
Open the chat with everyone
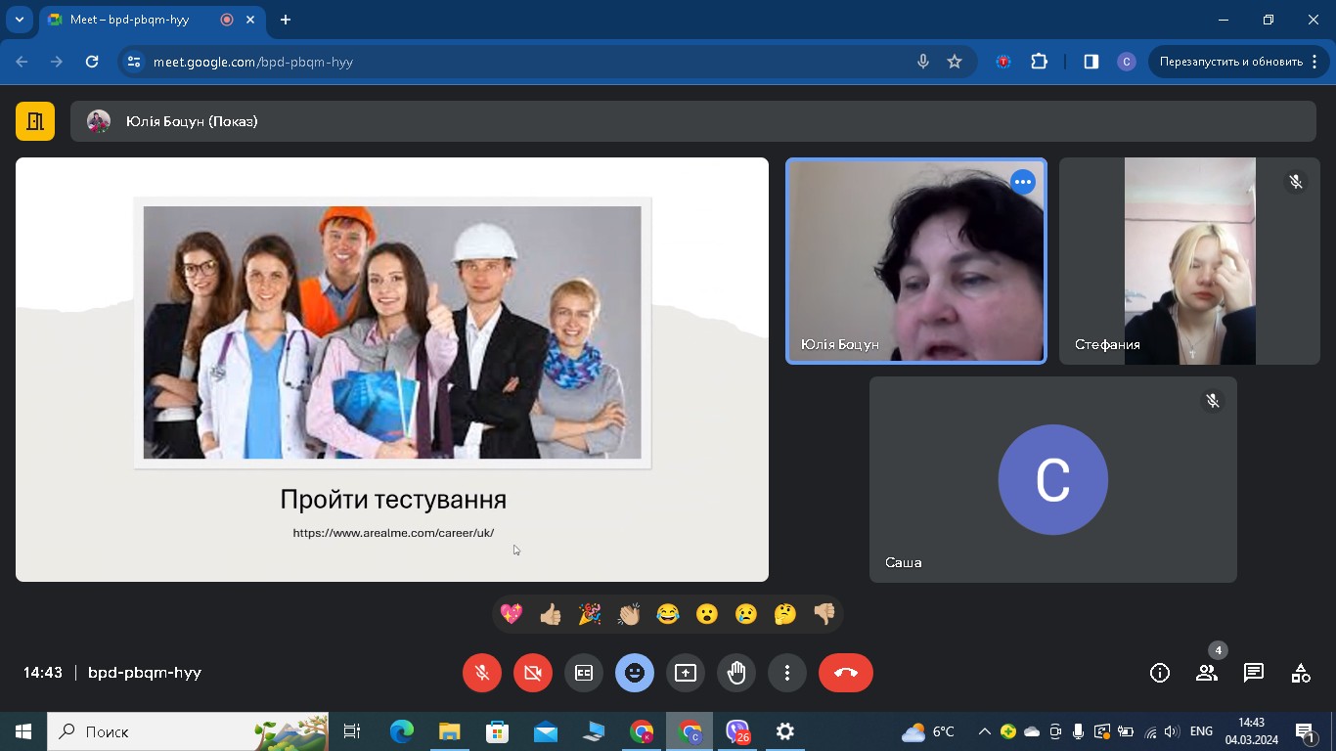click(x=1254, y=673)
